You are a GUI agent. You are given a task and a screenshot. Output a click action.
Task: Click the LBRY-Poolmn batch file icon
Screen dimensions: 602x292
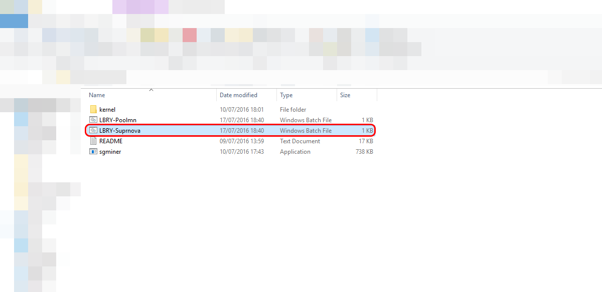93,120
